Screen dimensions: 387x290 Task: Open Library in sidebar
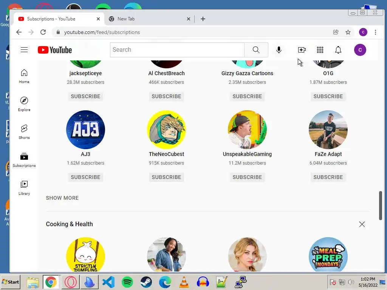tap(24, 188)
